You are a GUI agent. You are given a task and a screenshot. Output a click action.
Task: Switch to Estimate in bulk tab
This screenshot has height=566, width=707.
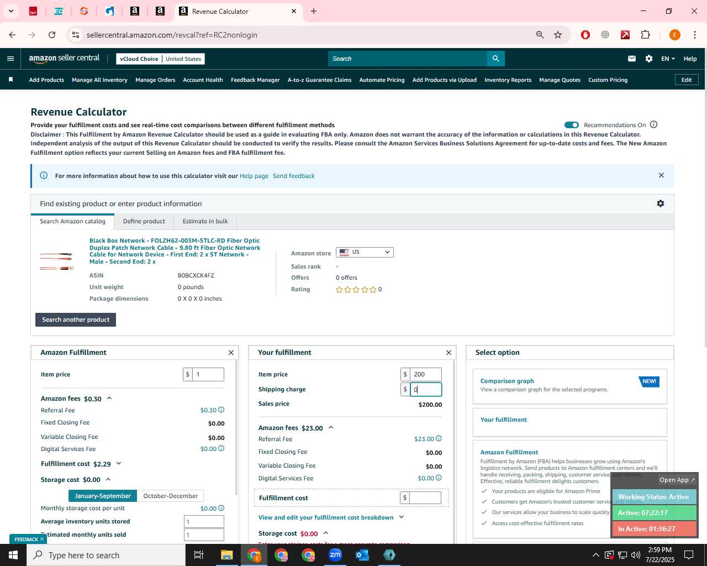pos(205,221)
